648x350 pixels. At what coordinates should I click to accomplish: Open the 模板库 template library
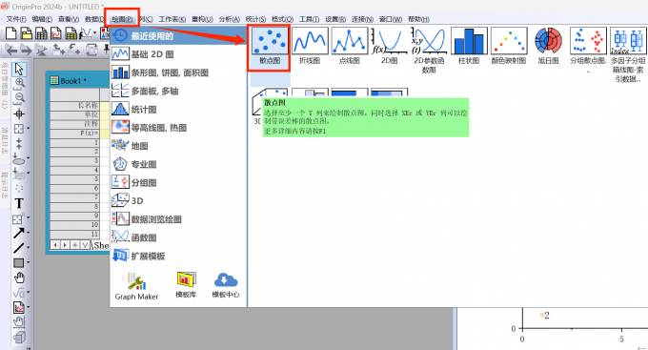pyautogui.click(x=186, y=285)
